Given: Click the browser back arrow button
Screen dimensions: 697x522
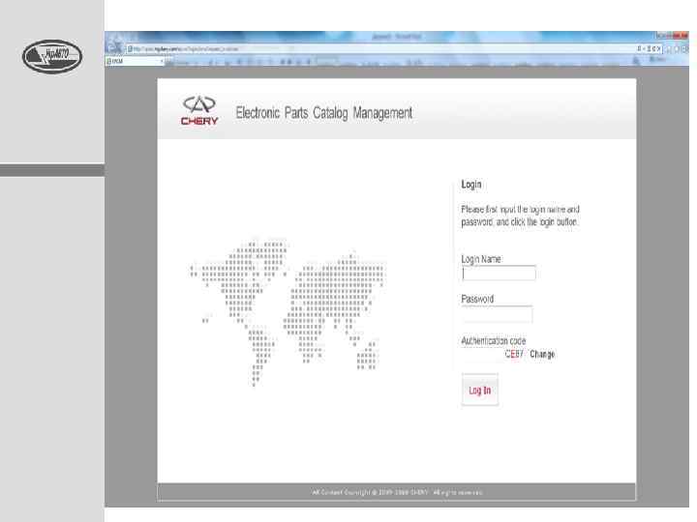Looking at the screenshot, I should point(114,46).
